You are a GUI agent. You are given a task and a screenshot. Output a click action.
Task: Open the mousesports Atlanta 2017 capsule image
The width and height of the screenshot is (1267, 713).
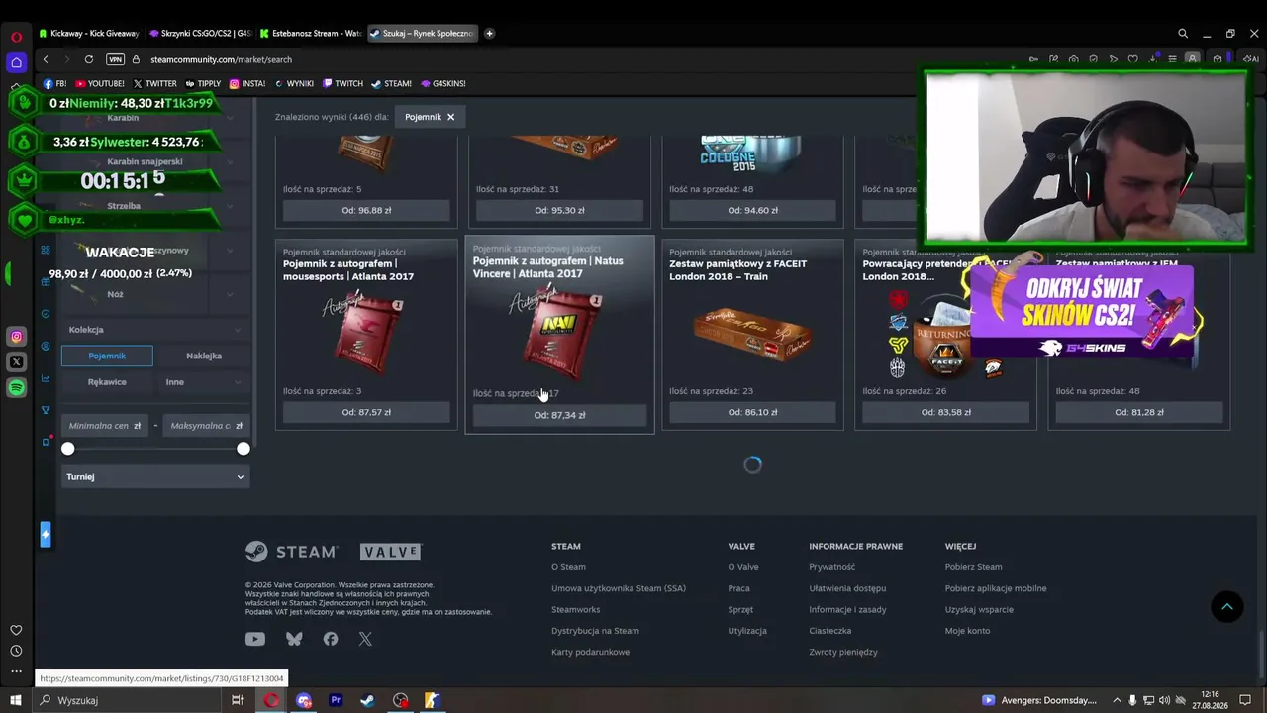click(x=366, y=332)
